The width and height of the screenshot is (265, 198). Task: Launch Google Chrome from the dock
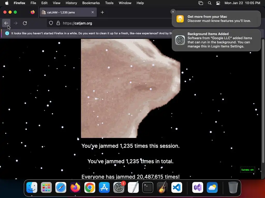click(x=90, y=187)
